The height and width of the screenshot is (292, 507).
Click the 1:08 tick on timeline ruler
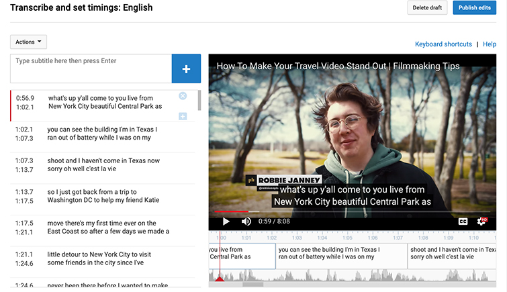click(423, 238)
